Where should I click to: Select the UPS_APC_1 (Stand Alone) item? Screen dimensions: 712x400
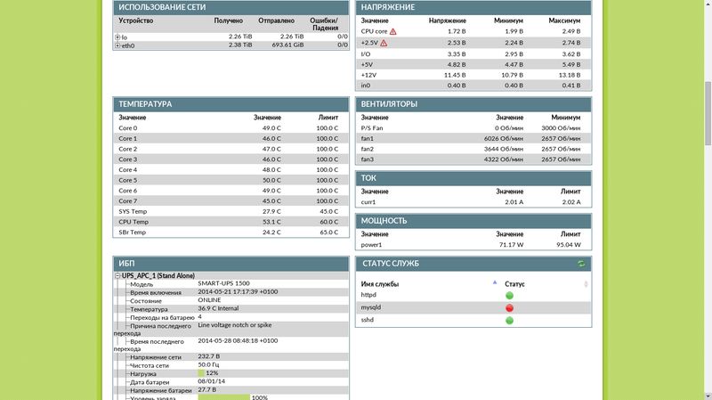(158, 276)
